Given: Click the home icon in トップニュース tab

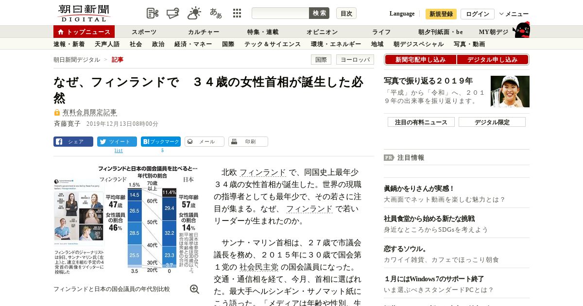Looking at the screenshot, I should pos(61,32).
